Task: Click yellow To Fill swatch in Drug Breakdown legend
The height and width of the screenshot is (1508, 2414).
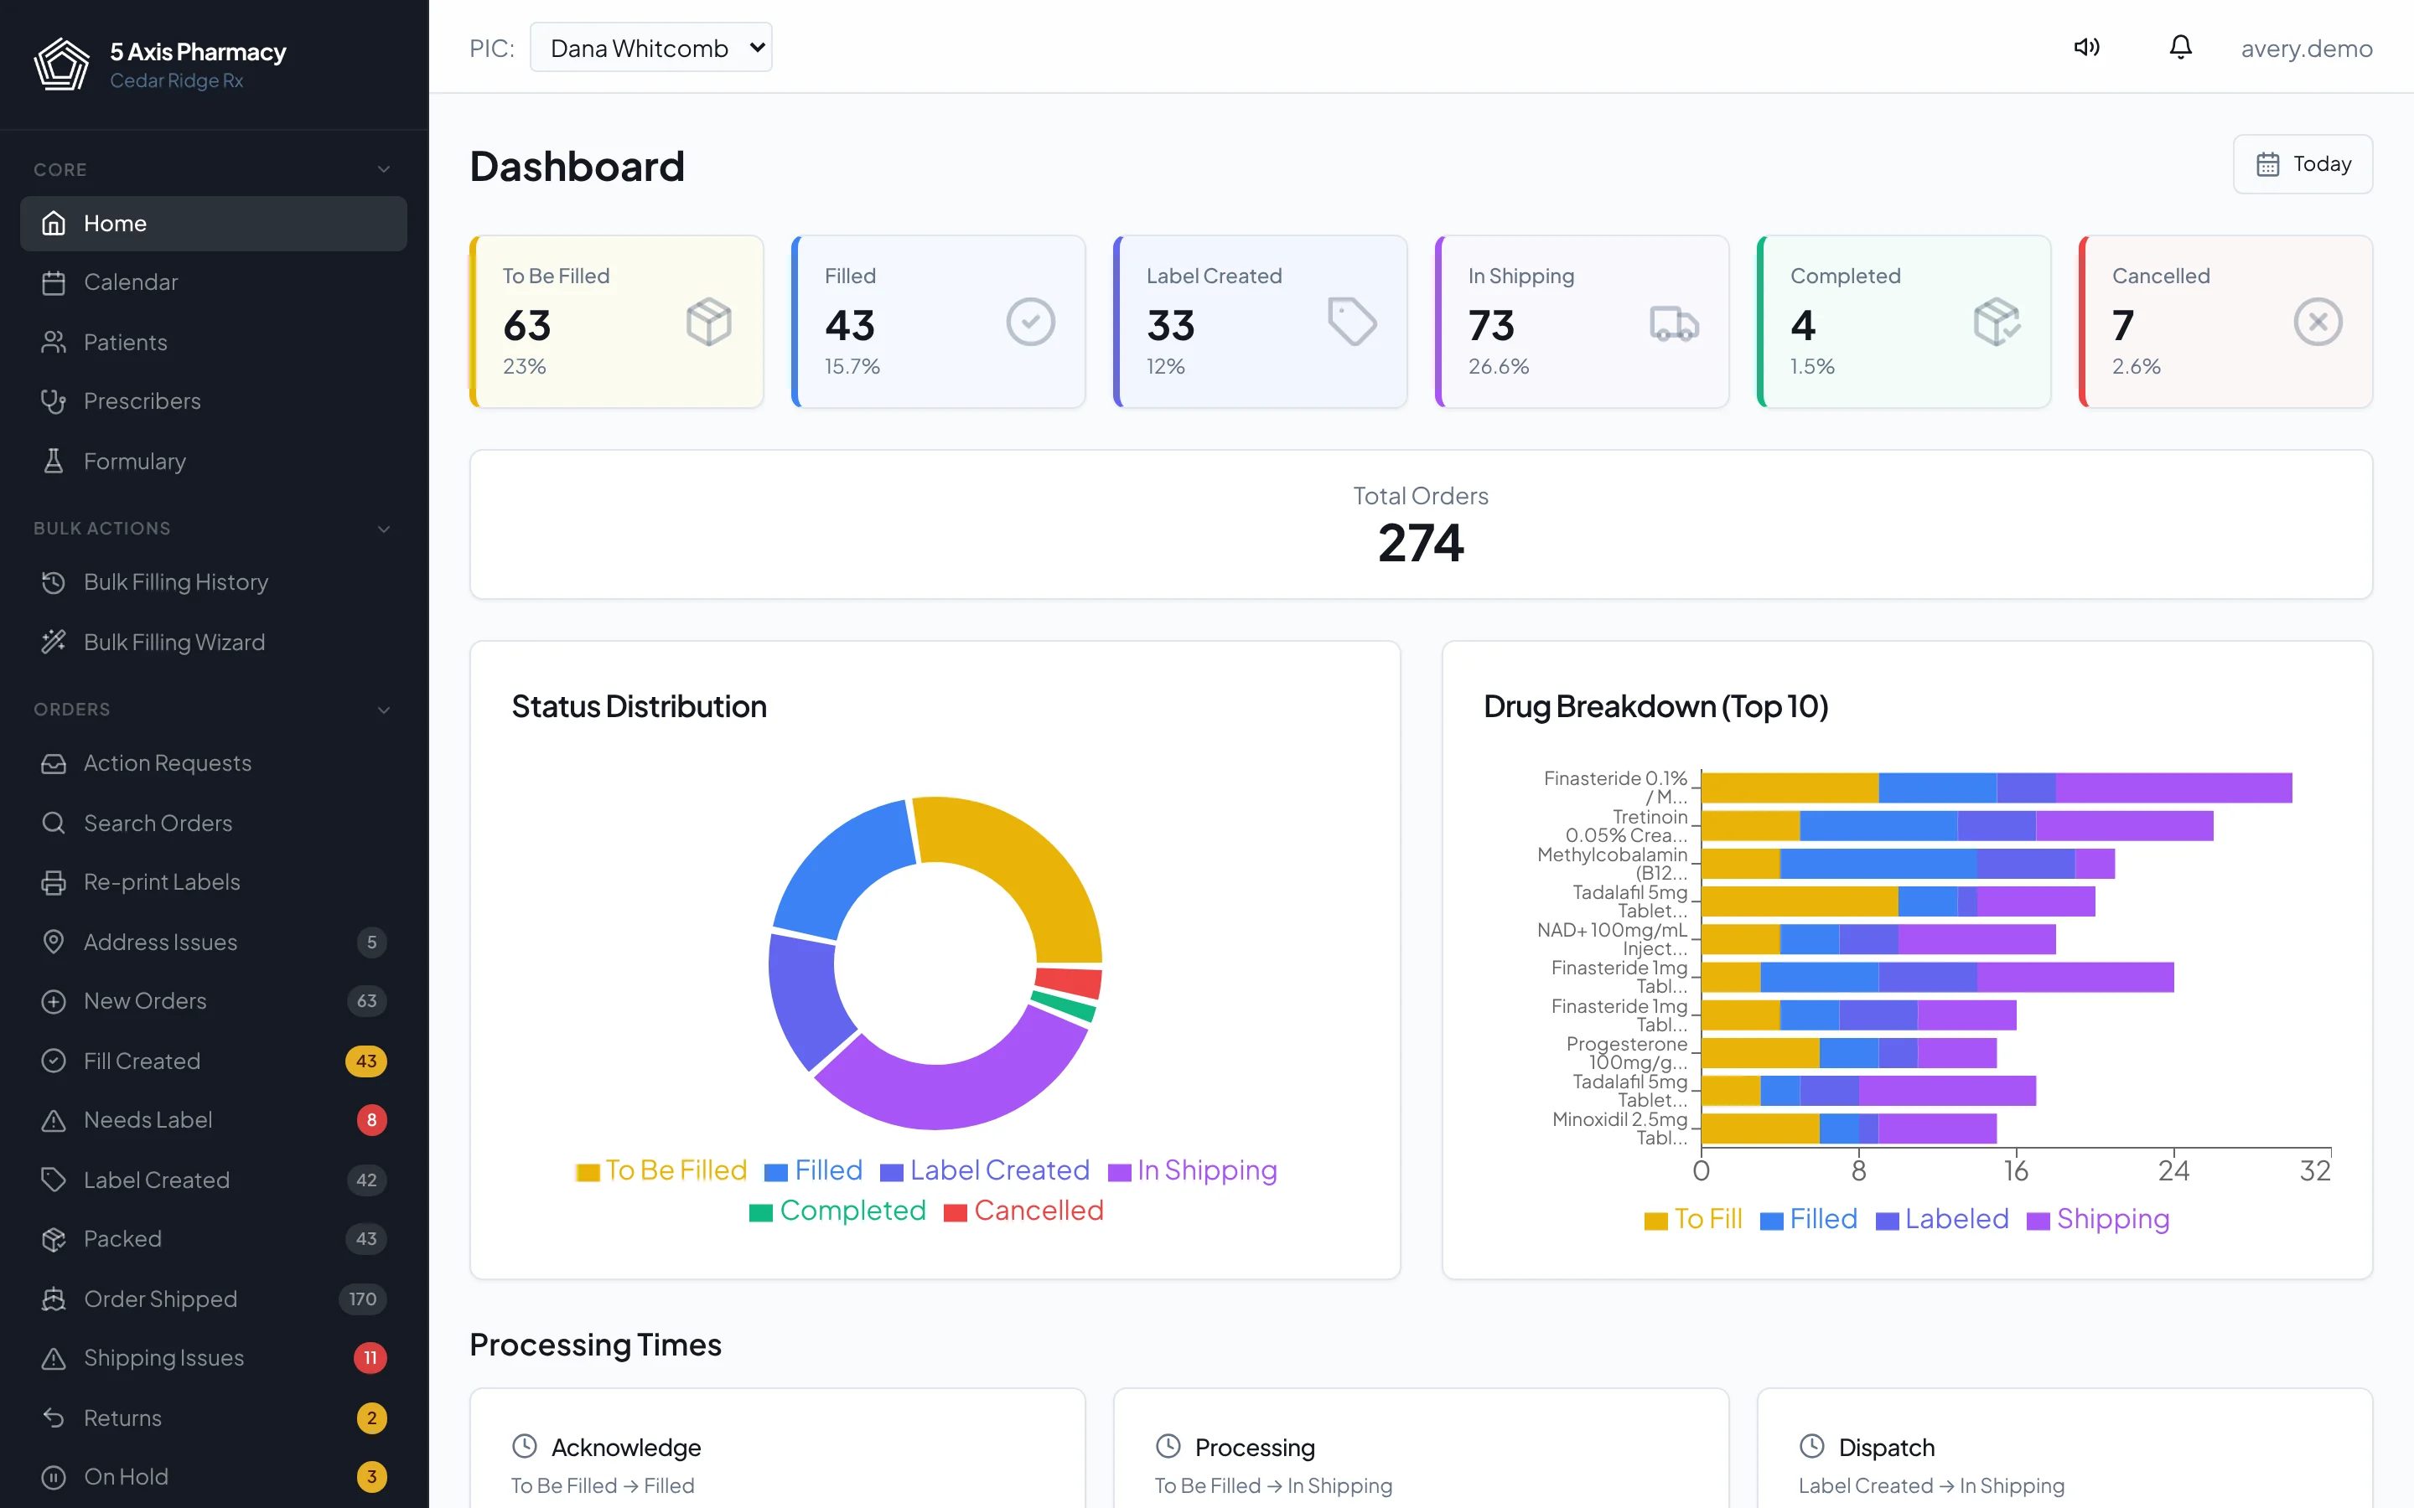Action: (1656, 1221)
